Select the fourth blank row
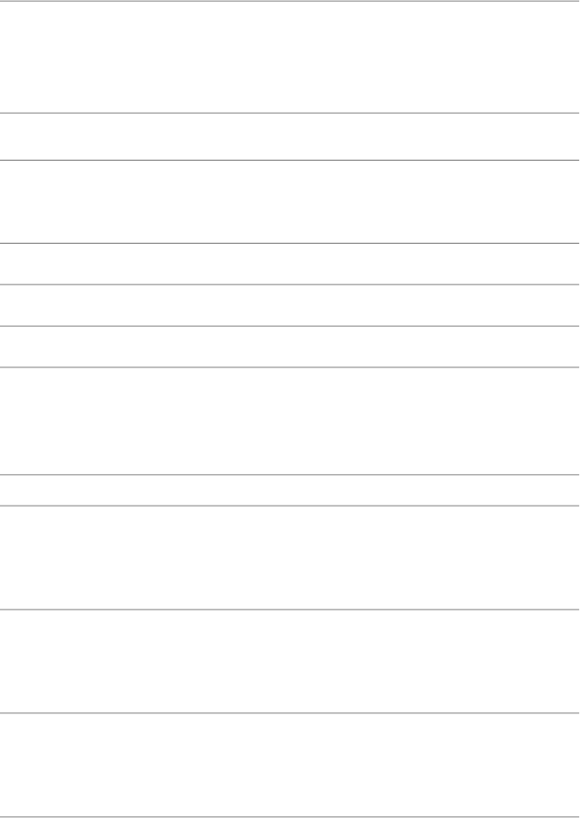The image size is (580, 818). pos(289,264)
